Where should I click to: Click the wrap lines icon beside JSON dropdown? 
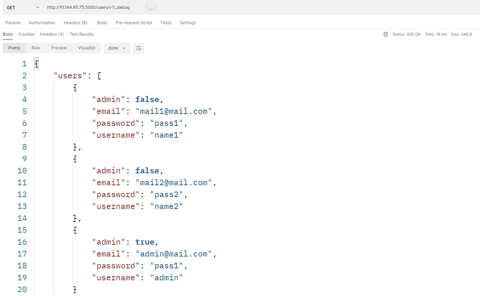tap(139, 48)
